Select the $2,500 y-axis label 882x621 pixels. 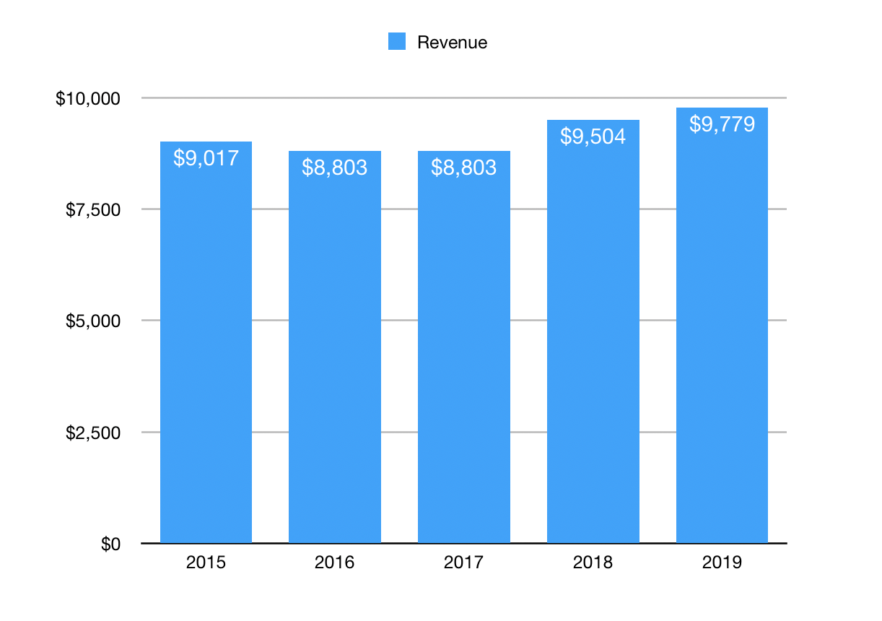tap(92, 433)
